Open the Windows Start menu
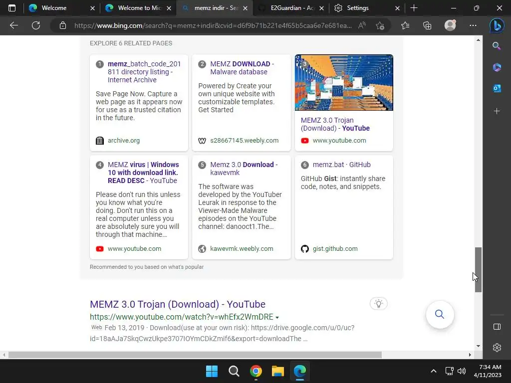The height and width of the screenshot is (383, 511). [x=212, y=371]
